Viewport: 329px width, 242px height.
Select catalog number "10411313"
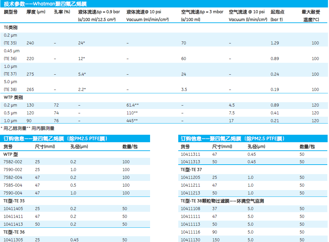tap(190, 162)
